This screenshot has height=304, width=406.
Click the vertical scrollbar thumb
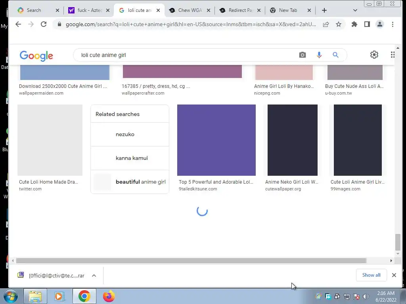(398, 242)
